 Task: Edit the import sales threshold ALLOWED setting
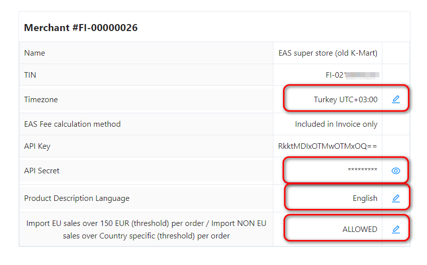(x=396, y=229)
